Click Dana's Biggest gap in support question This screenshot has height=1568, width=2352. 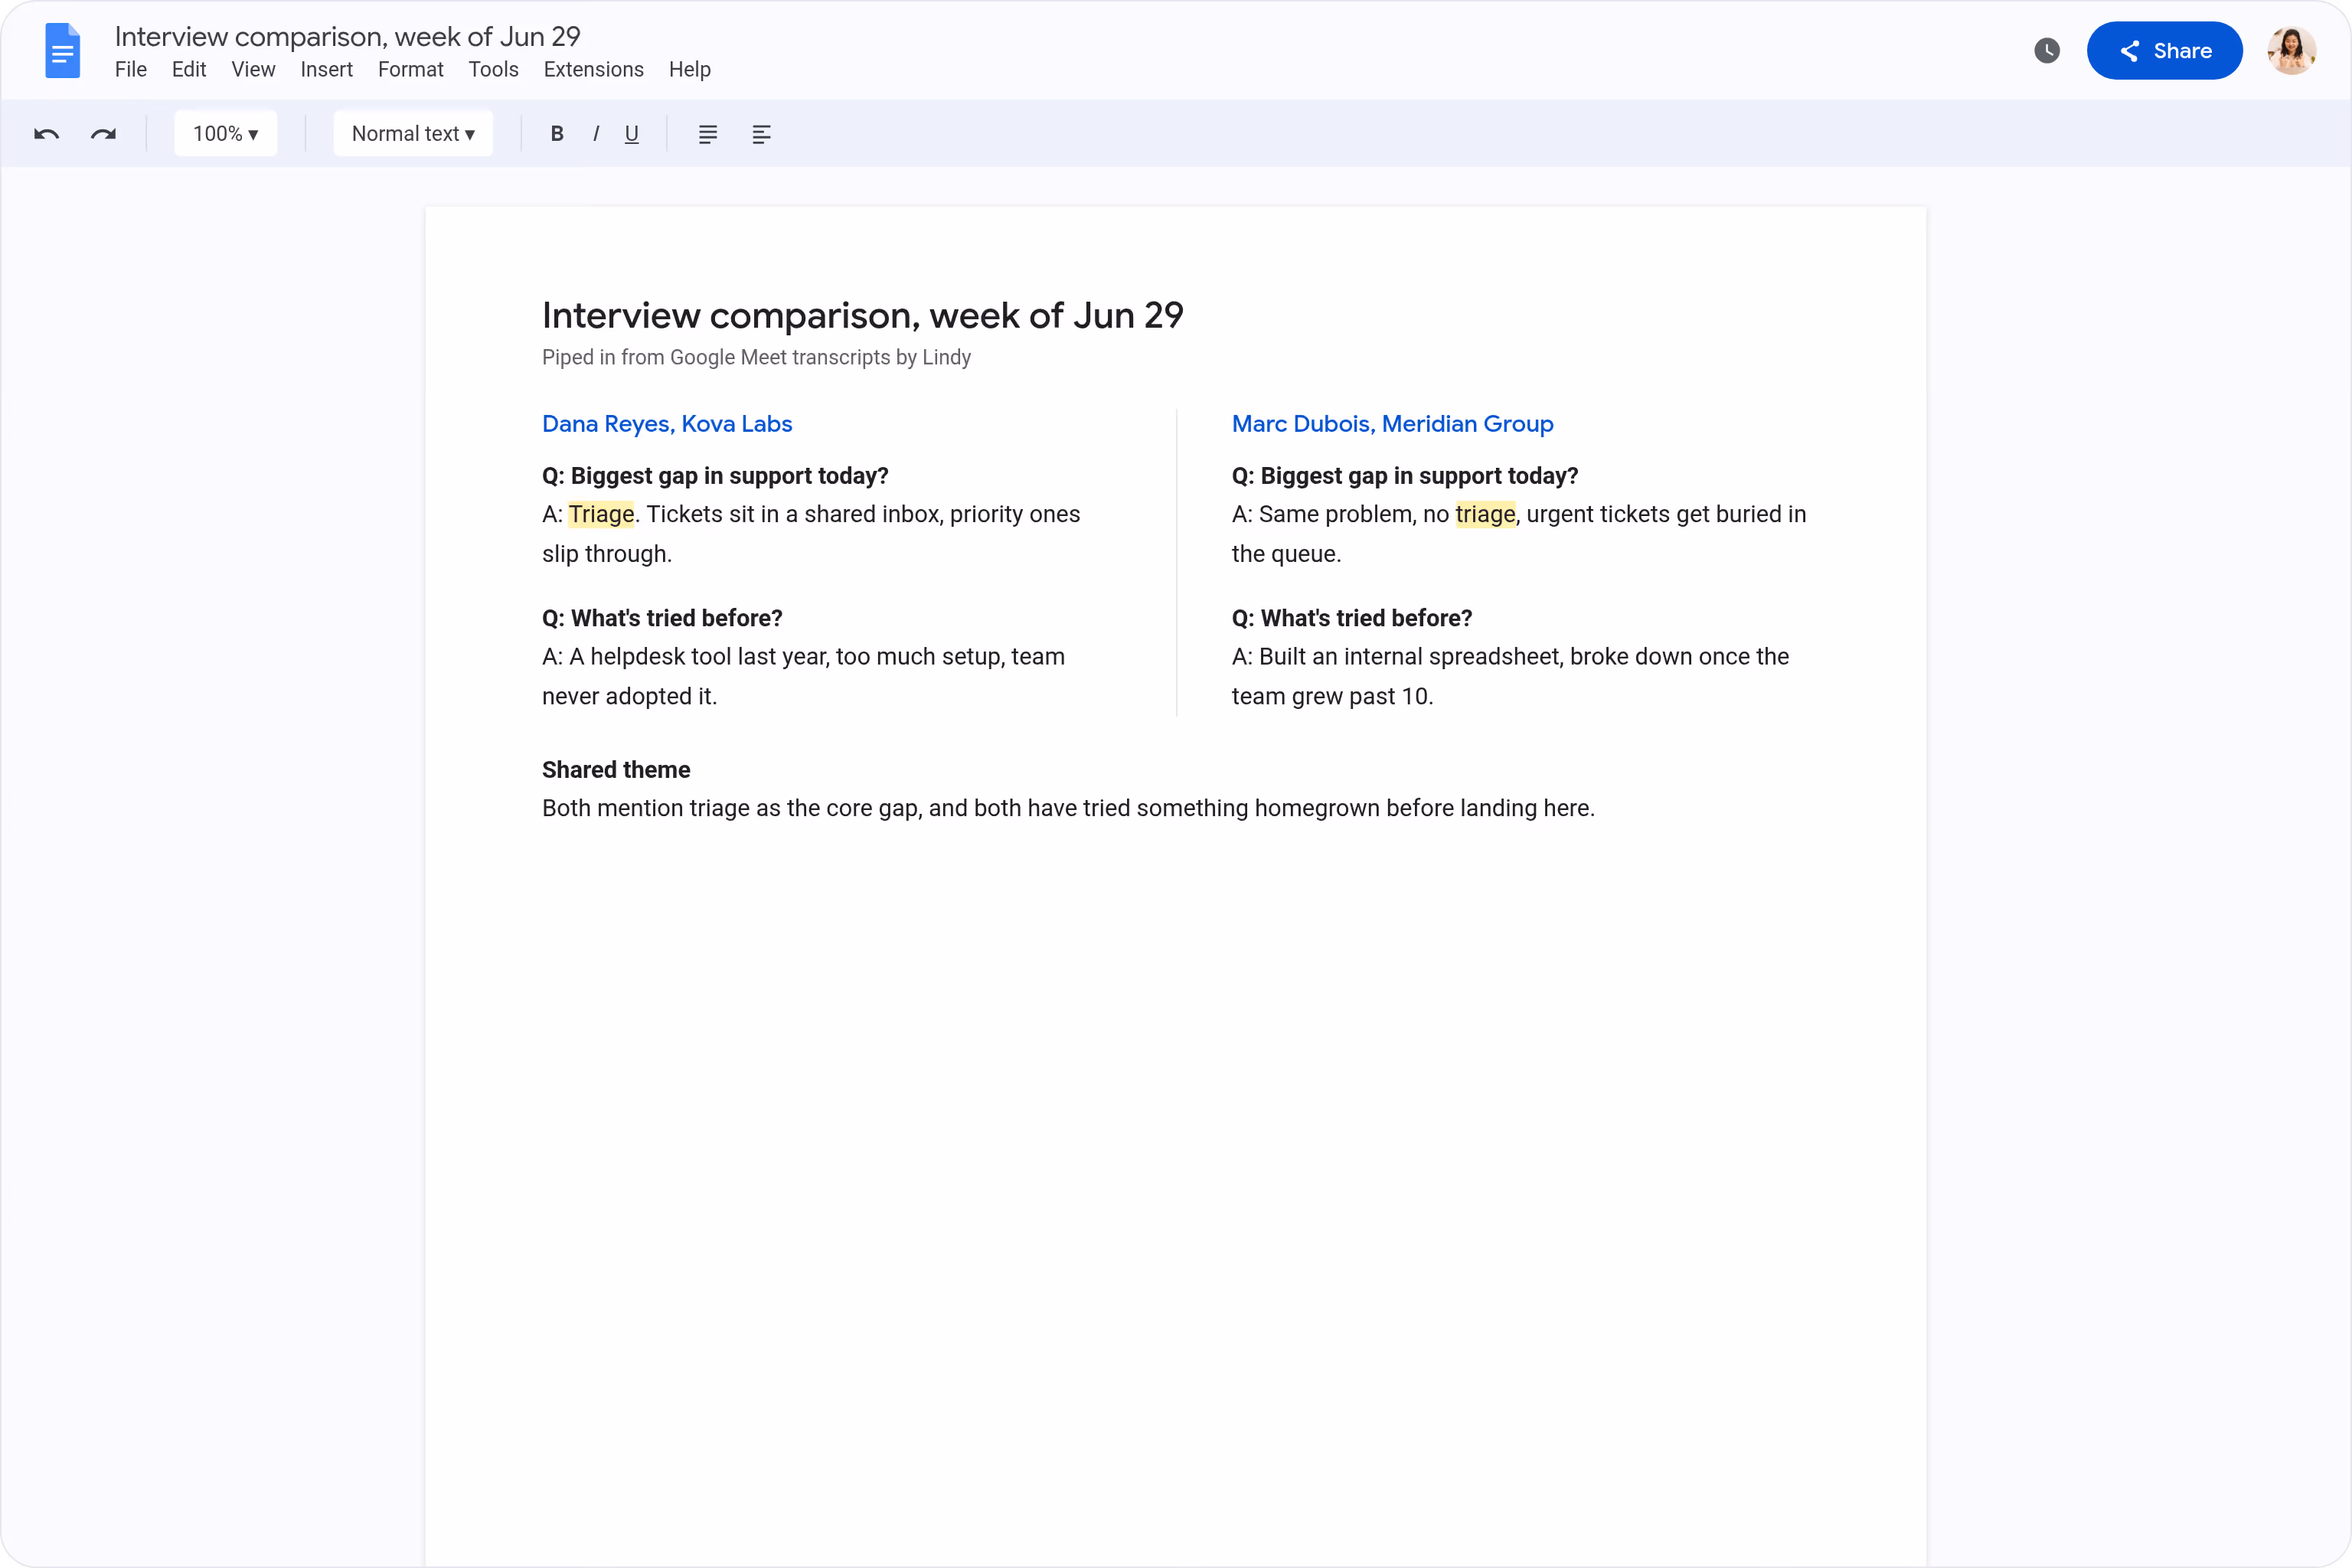click(715, 476)
